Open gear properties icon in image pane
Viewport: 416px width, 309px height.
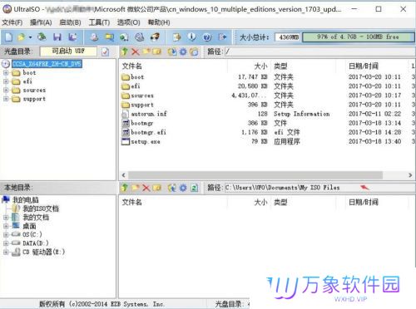[x=183, y=51]
